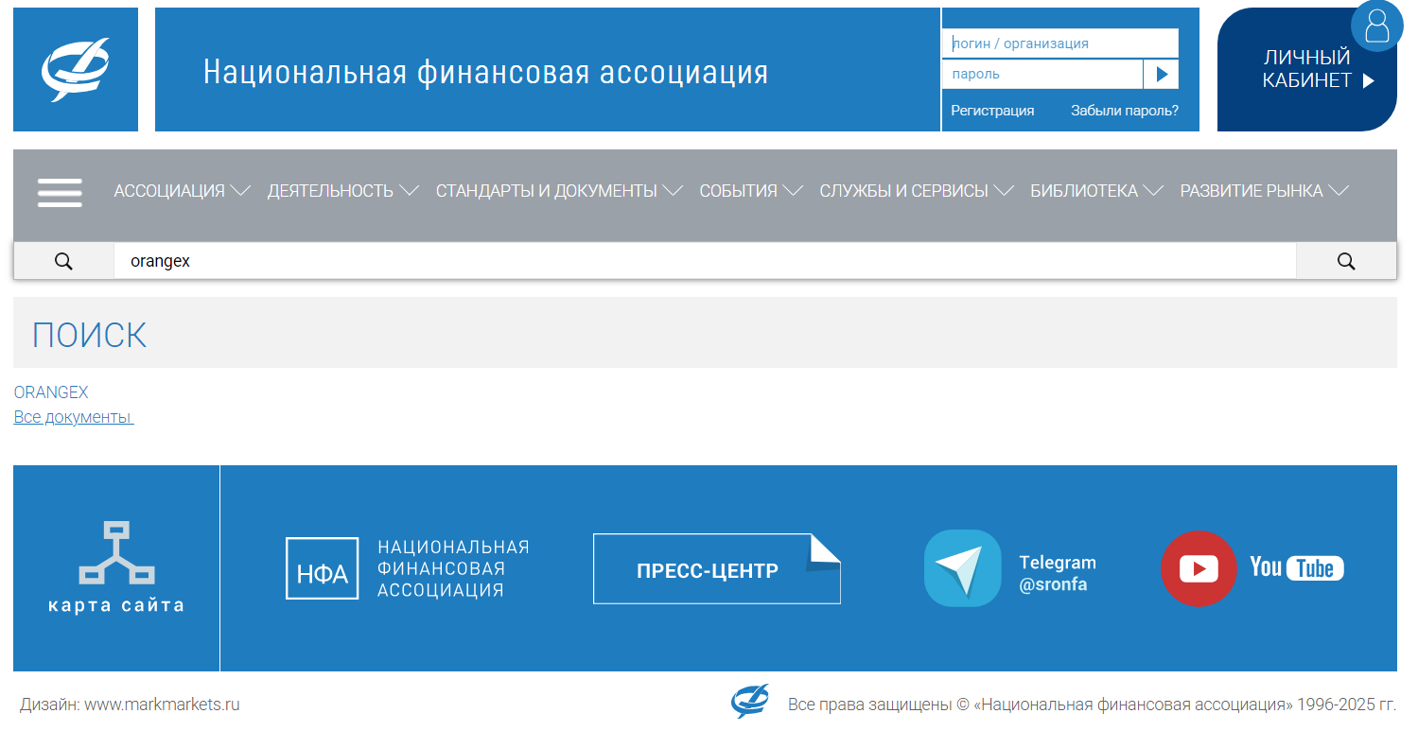Open the Все документы link
Viewport: 1418px width, 731px height.
coord(74,417)
